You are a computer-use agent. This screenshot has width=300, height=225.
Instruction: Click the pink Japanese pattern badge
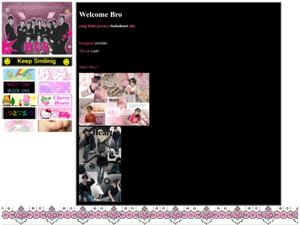[x=55, y=74]
